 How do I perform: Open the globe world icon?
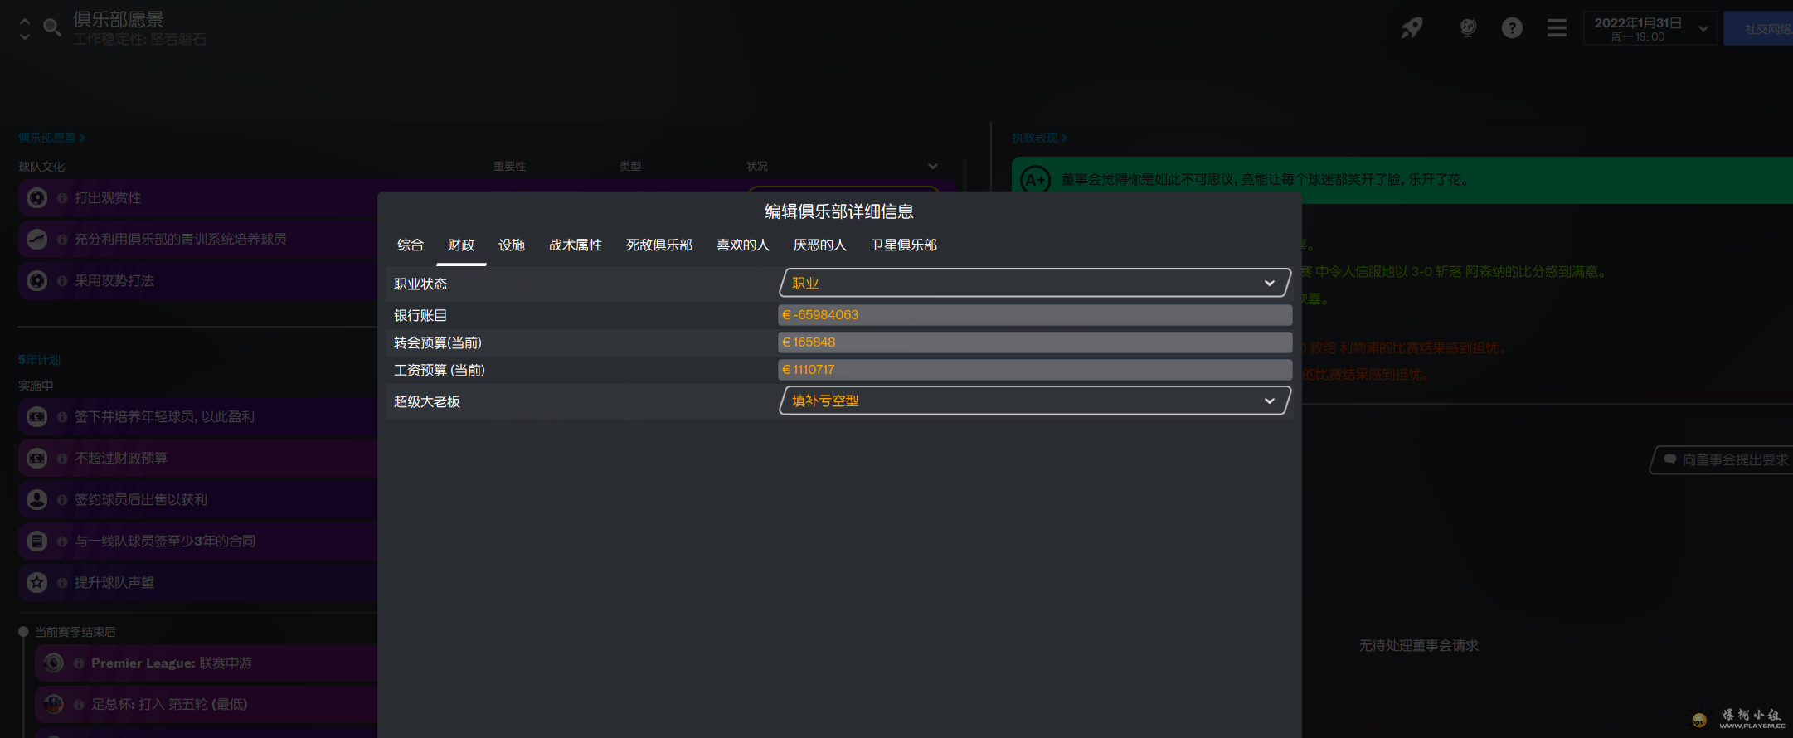1467,28
